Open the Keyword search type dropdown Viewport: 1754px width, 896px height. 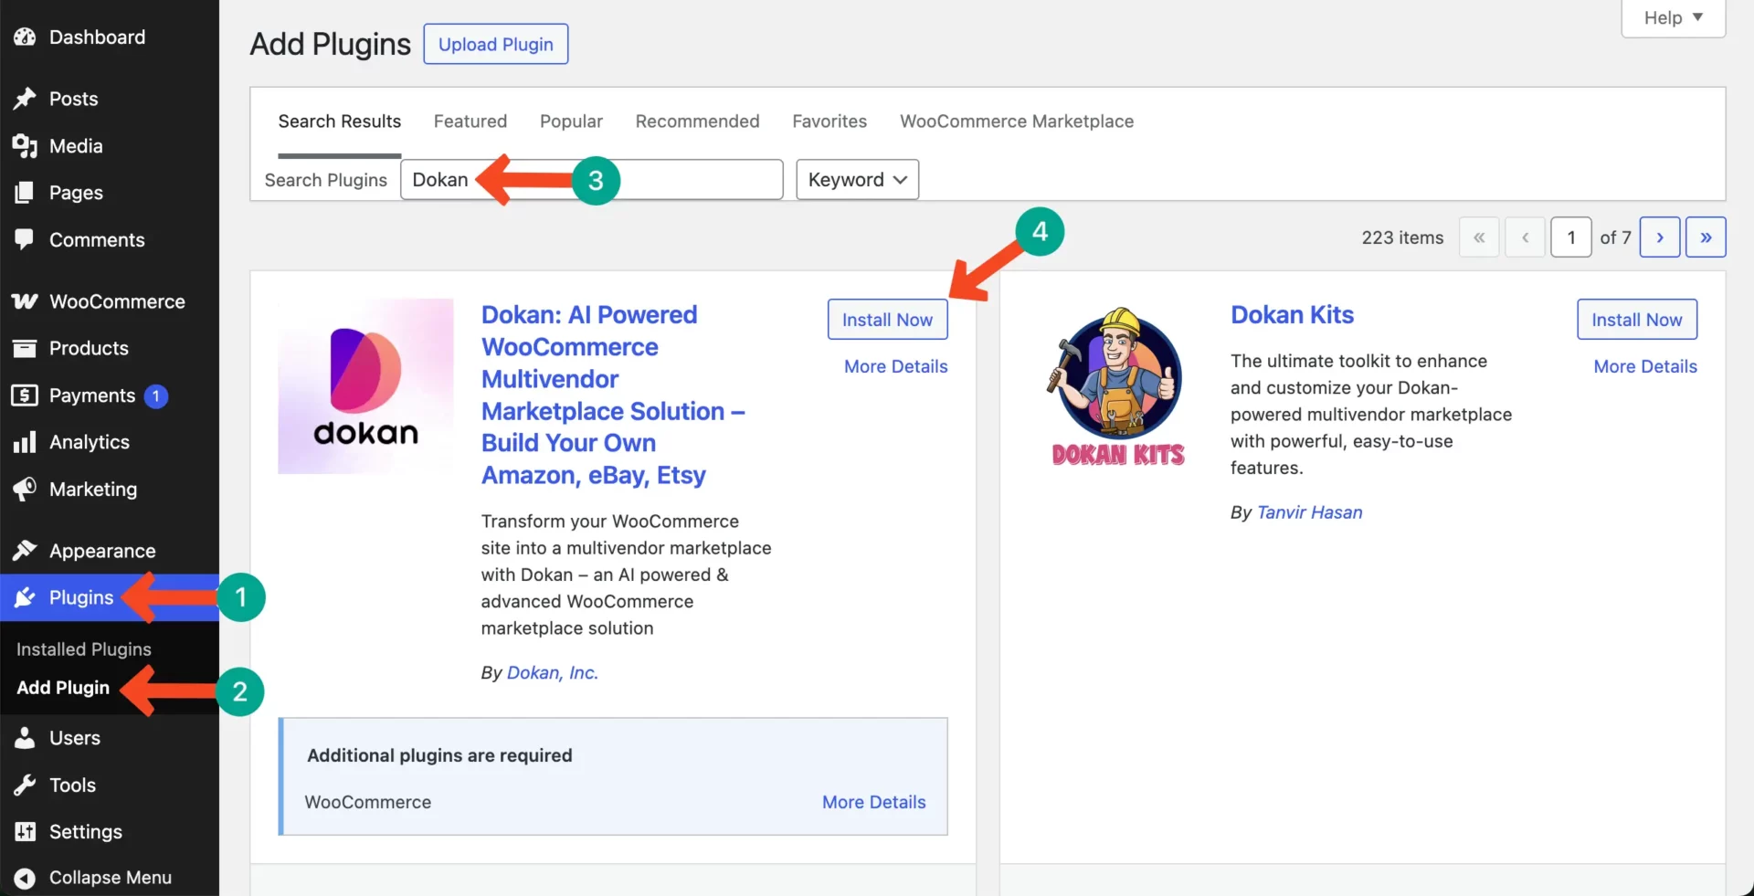click(857, 180)
